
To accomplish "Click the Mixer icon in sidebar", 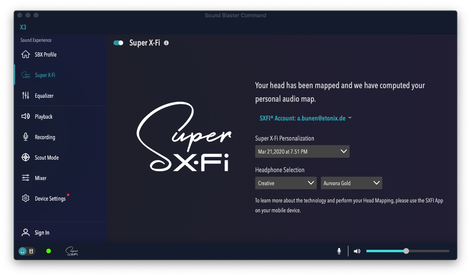I will [x=25, y=178].
